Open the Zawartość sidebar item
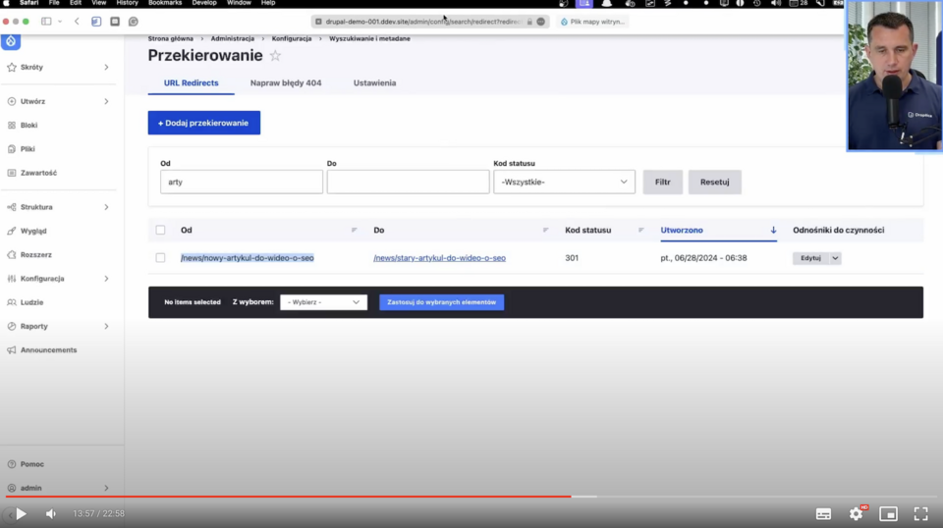Screen dimensions: 943x528 point(38,173)
